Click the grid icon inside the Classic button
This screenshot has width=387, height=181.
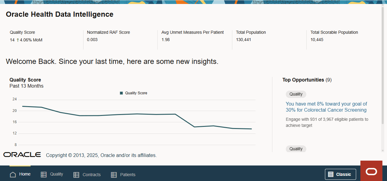pos(330,174)
